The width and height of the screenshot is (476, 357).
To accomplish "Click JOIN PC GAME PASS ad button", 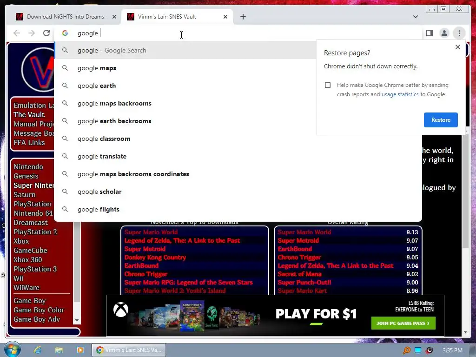I will (403, 324).
